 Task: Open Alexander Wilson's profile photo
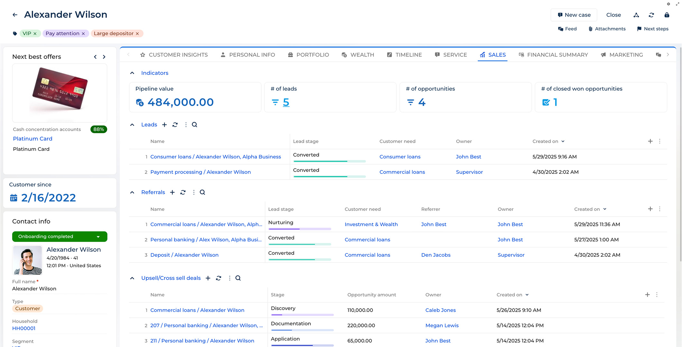pos(27,260)
